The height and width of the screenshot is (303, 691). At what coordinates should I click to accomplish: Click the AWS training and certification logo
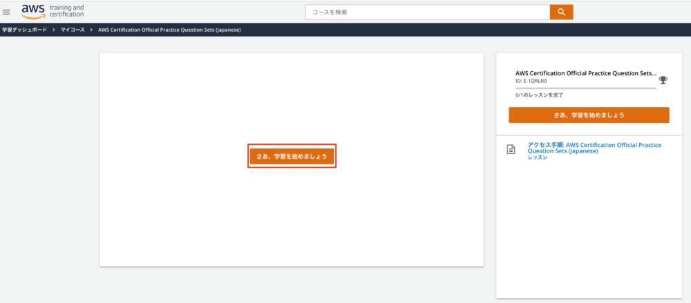click(x=53, y=12)
